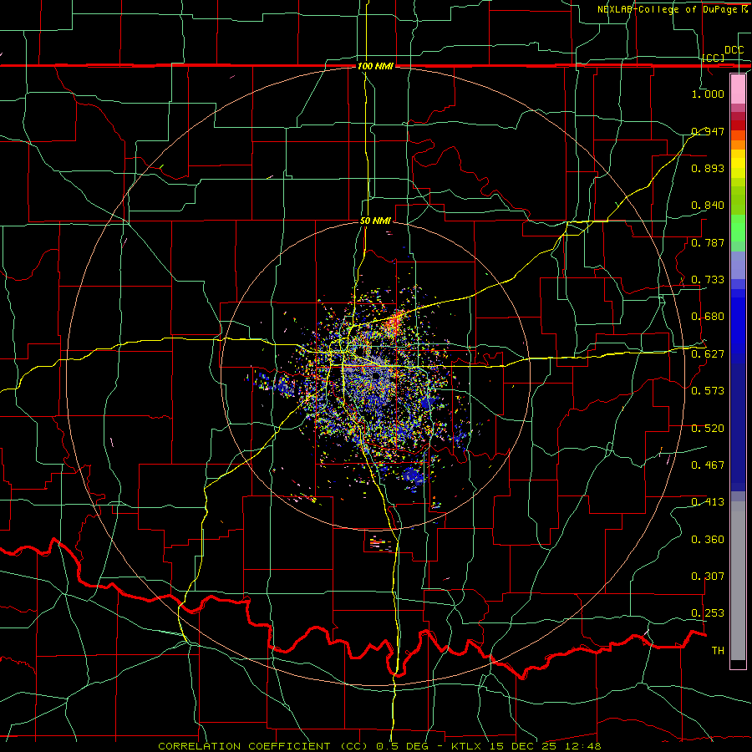The image size is (752, 752).
Task: Click the 50 NMI range ring label
Action: [x=375, y=221]
